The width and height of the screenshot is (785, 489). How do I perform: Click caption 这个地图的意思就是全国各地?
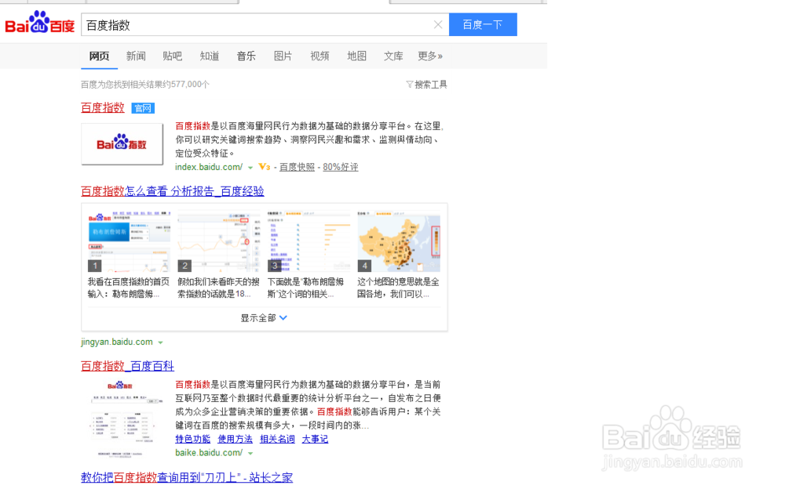click(x=398, y=288)
